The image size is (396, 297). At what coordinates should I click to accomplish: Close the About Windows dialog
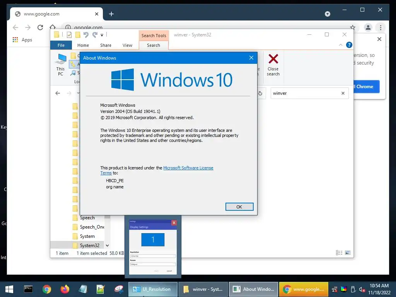click(251, 58)
